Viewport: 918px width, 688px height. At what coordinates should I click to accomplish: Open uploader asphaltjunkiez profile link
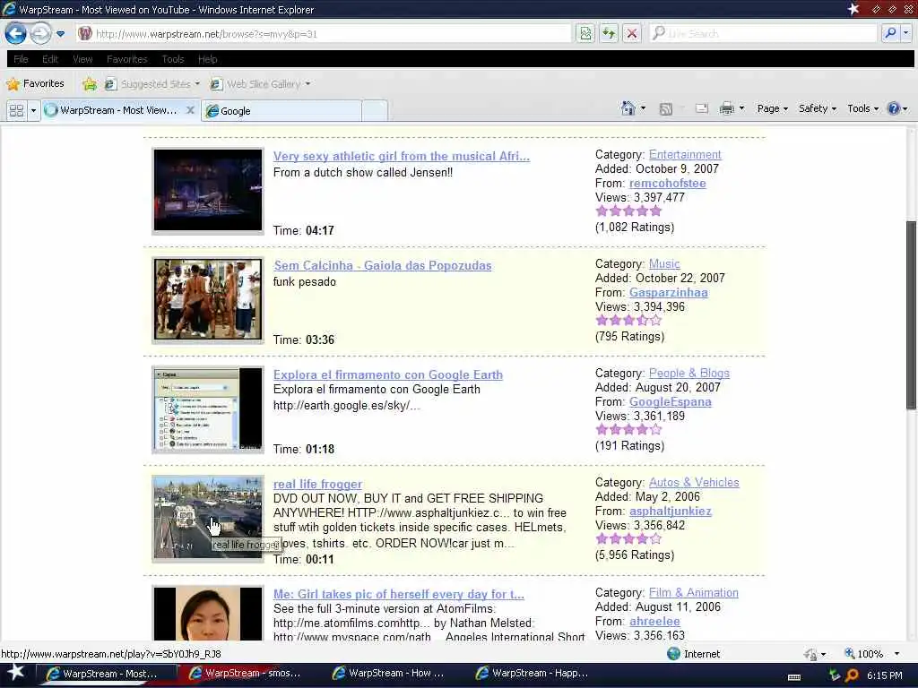(x=671, y=512)
